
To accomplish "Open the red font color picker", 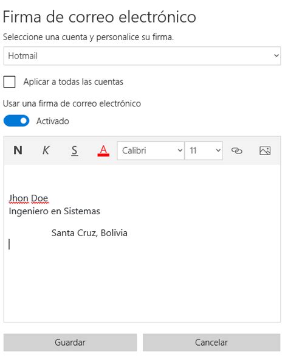I will pyautogui.click(x=103, y=151).
